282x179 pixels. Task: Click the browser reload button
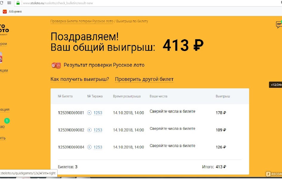point(2,3)
